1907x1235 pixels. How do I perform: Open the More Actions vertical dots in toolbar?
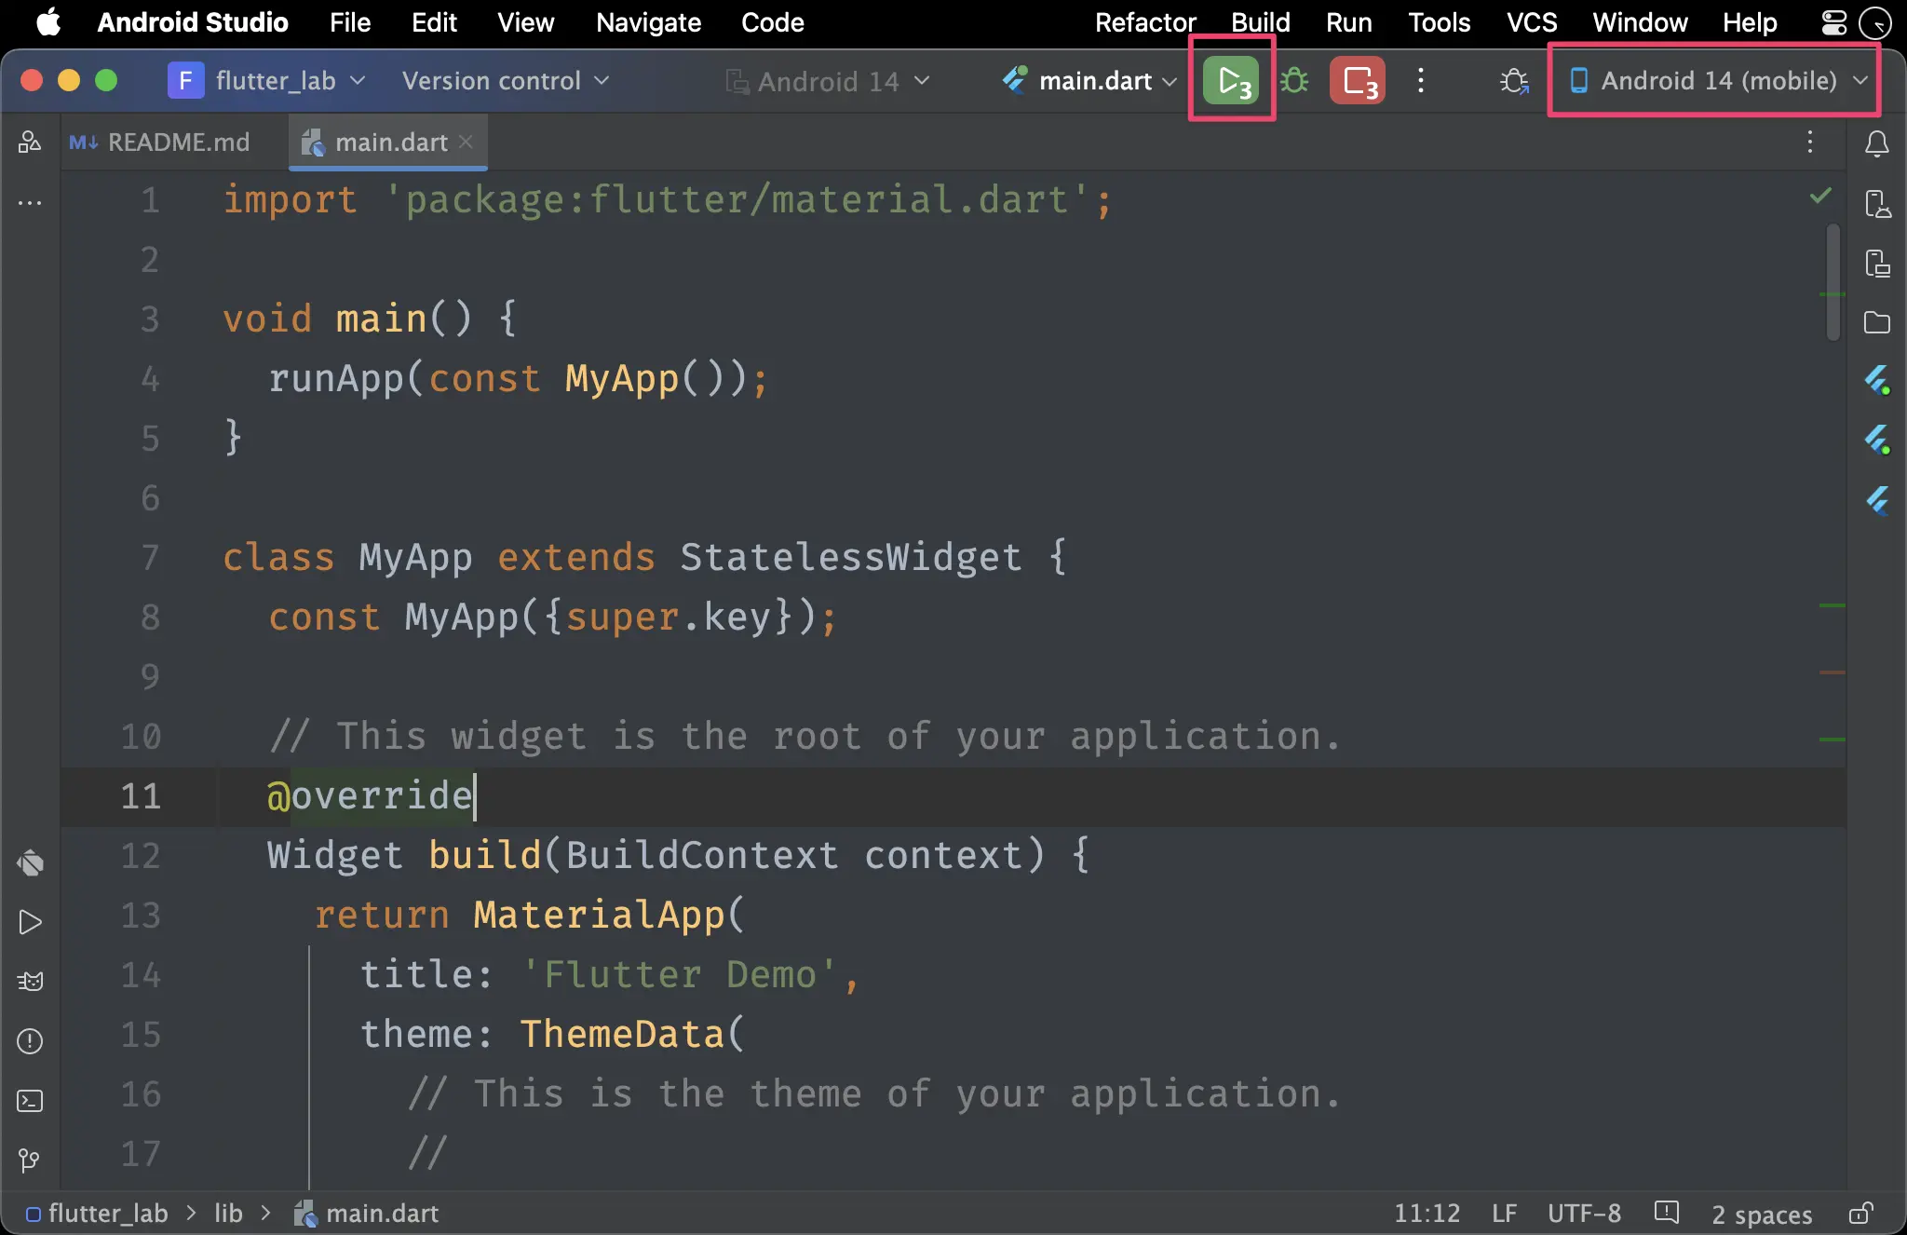[x=1421, y=80]
